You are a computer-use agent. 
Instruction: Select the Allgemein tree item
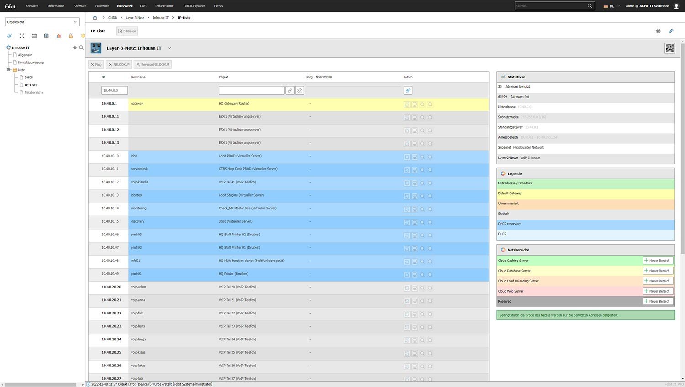coord(25,55)
